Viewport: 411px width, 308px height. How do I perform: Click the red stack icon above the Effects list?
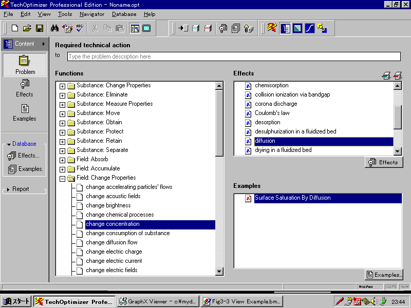(398, 75)
